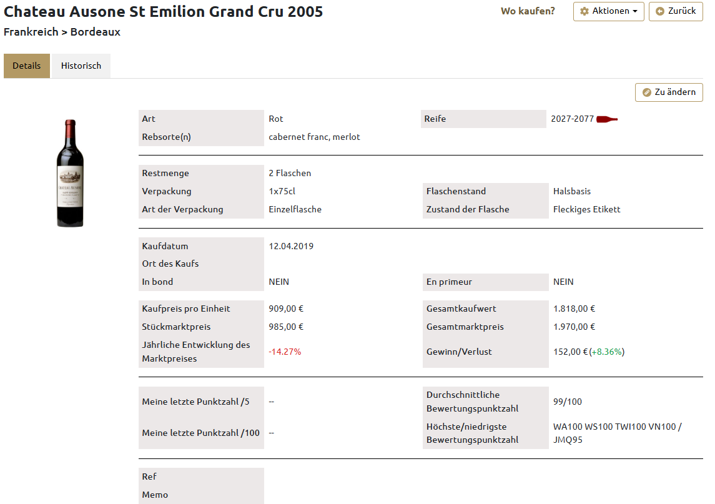The width and height of the screenshot is (715, 504).
Task: Click the unit purchase price 909,00 €
Action: point(286,309)
